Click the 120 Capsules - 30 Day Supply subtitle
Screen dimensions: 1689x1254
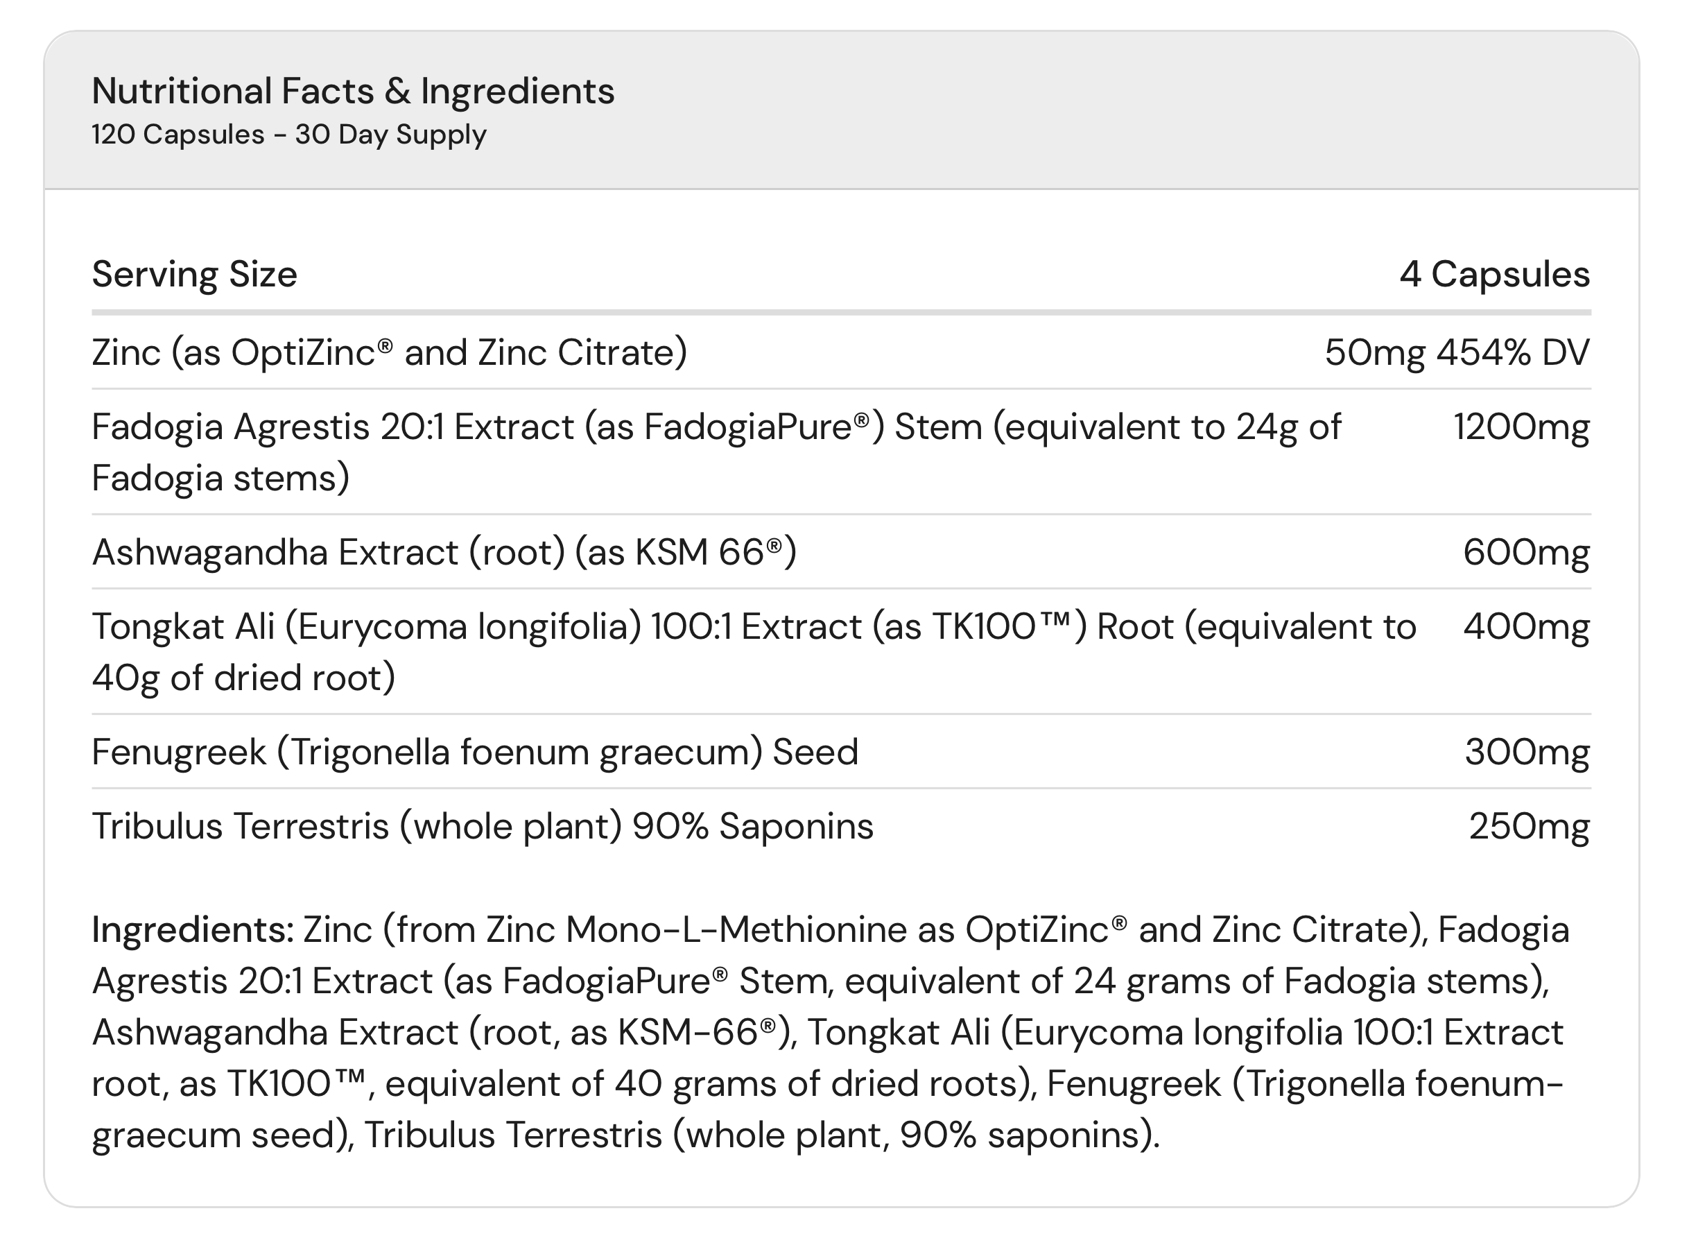coord(288,135)
